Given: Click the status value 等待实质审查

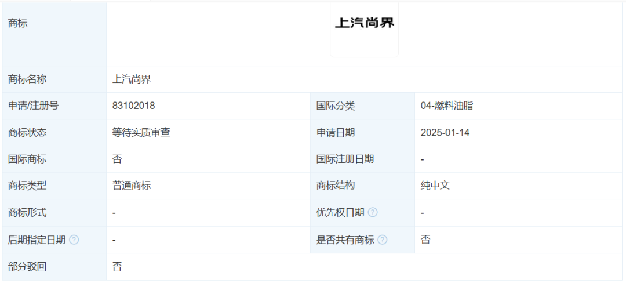Looking at the screenshot, I should tap(141, 133).
